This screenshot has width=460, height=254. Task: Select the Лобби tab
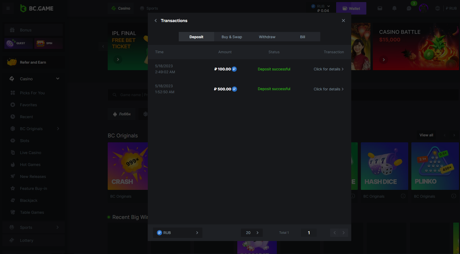tap(122, 114)
